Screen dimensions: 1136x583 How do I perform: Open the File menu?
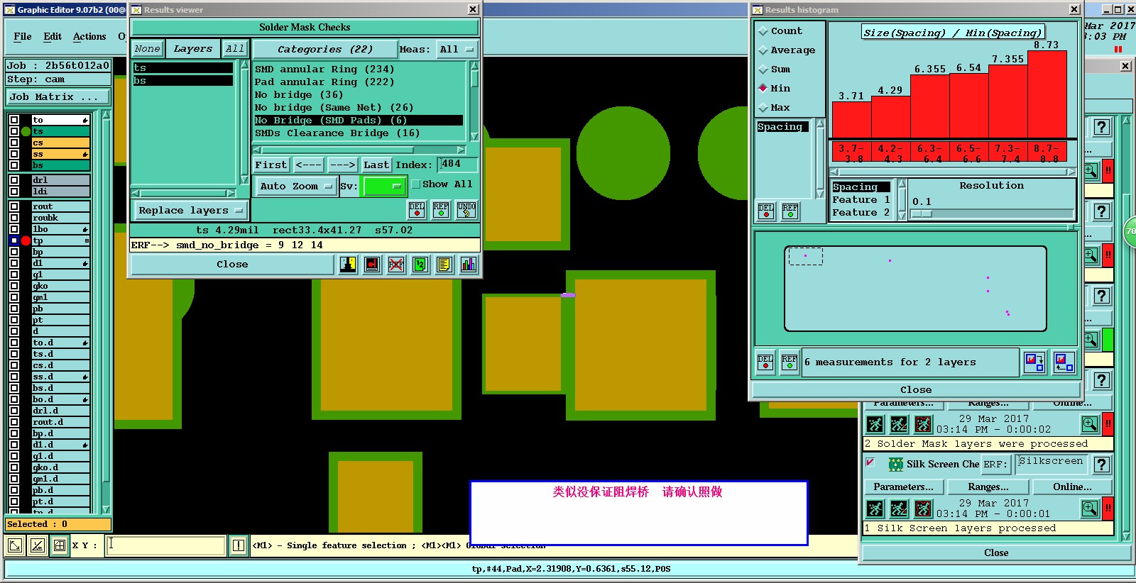click(x=23, y=36)
